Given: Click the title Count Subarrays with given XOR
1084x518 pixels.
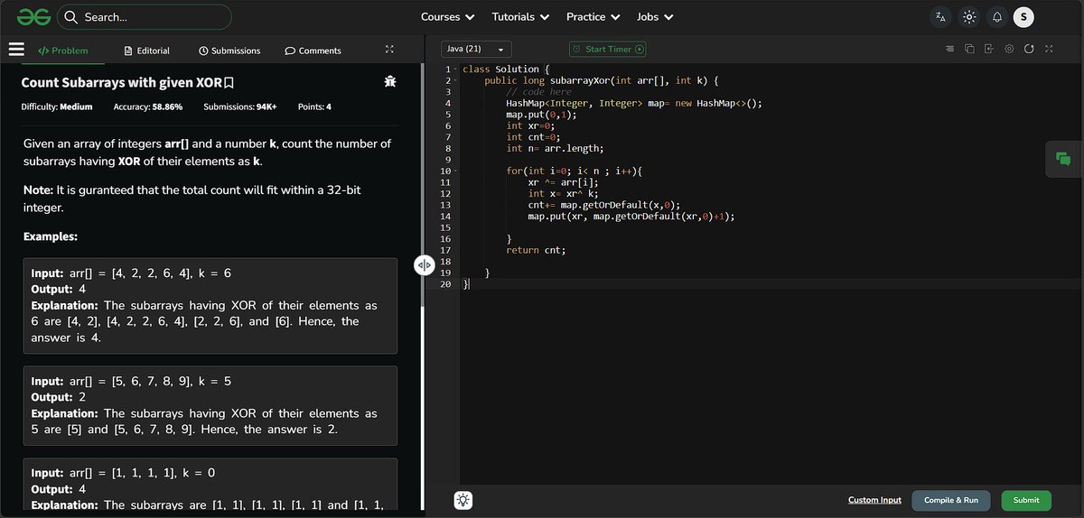Looking at the screenshot, I should (121, 82).
